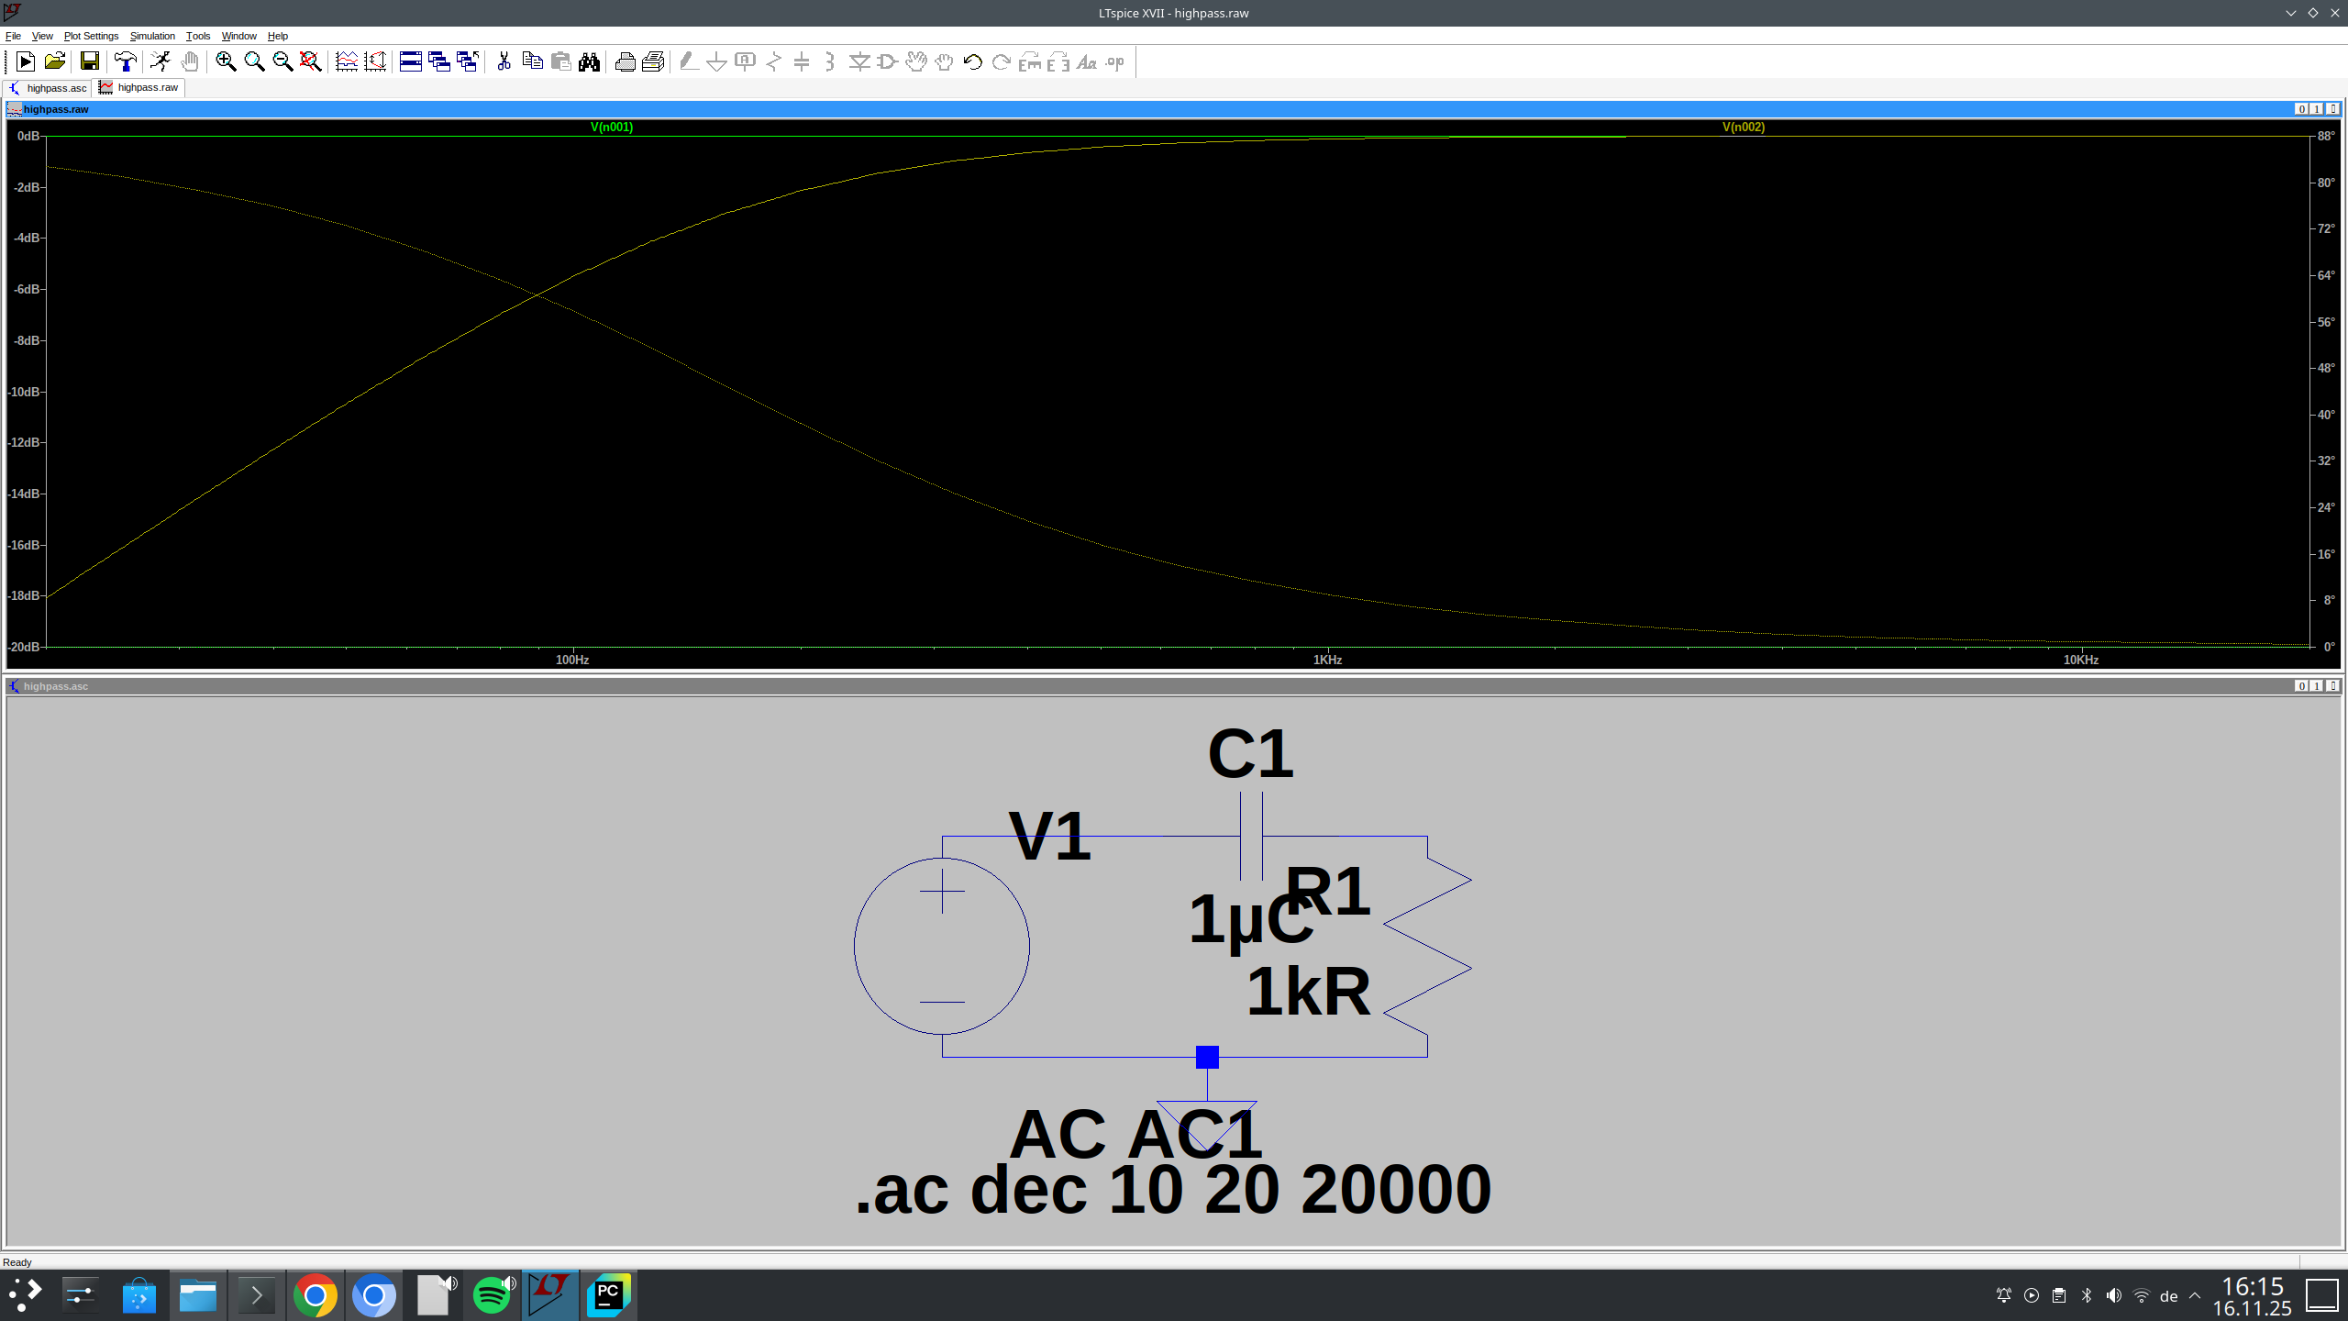This screenshot has width=2348, height=1321.
Task: Halt the simulation using the hand icon
Action: (x=191, y=61)
